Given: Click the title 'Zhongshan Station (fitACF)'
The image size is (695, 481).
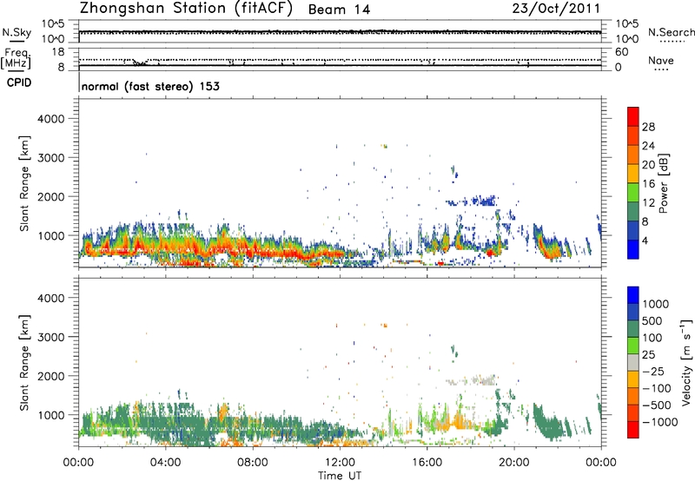Looking at the screenshot, I should pos(186,9).
